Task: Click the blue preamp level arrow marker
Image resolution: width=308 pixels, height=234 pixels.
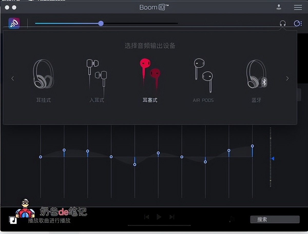Action: tap(273, 159)
